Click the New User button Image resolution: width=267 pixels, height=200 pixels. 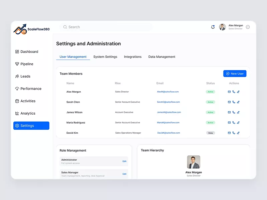235,73
